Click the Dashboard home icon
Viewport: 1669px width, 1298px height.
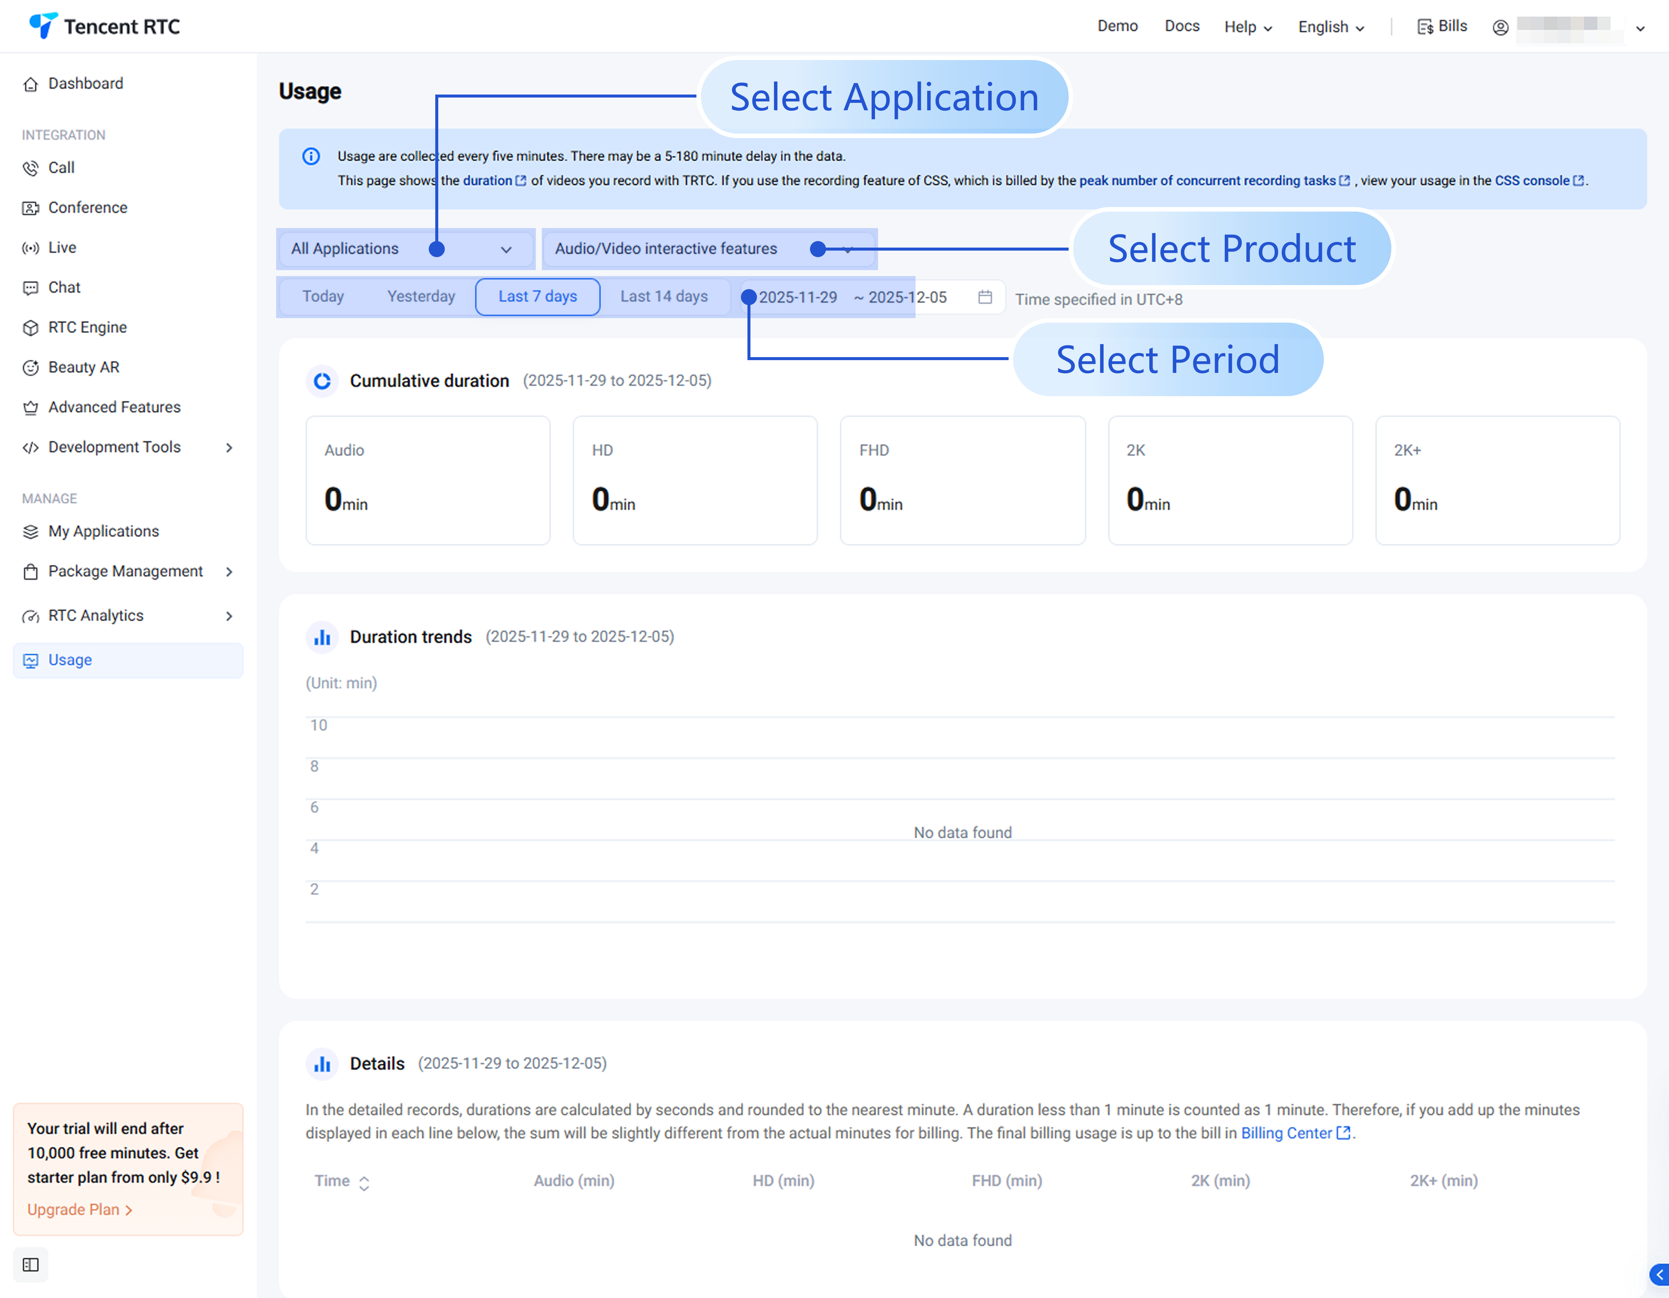point(30,84)
